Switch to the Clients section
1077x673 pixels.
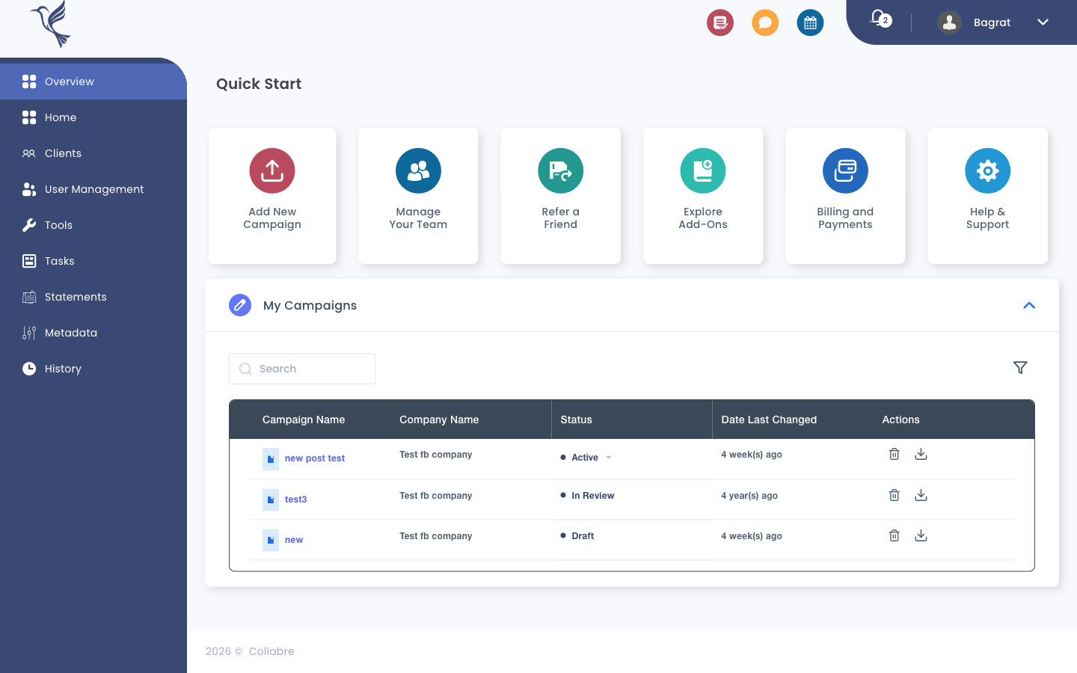click(64, 153)
